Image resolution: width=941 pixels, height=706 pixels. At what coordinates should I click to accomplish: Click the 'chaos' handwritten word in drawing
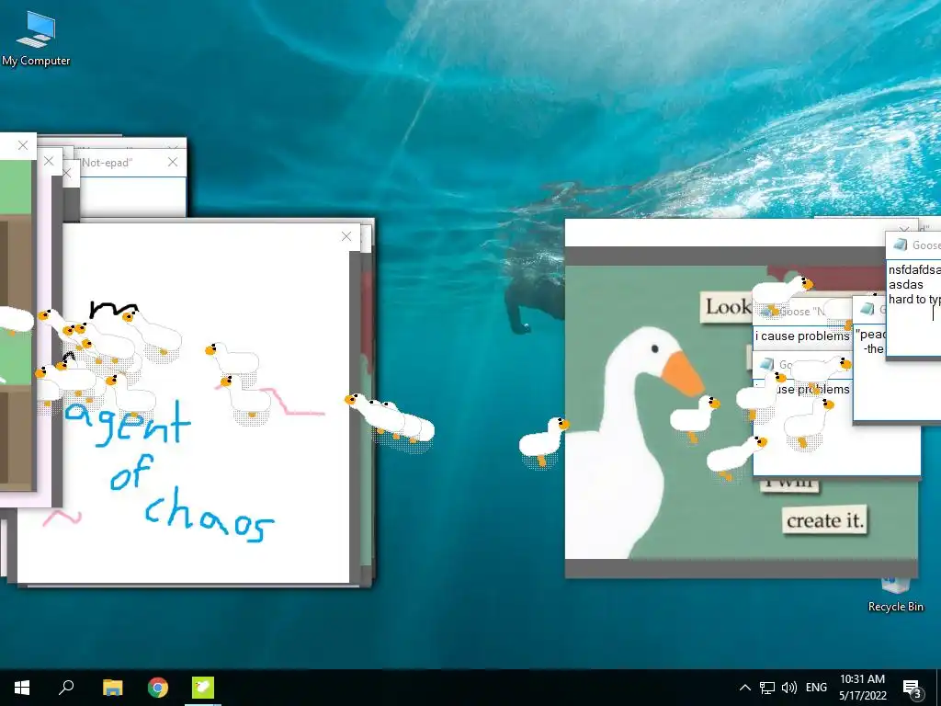pyautogui.click(x=210, y=516)
